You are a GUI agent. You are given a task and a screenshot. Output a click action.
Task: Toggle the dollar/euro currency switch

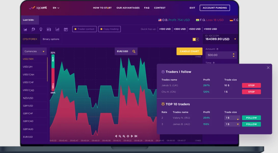pyautogui.click(x=195, y=39)
